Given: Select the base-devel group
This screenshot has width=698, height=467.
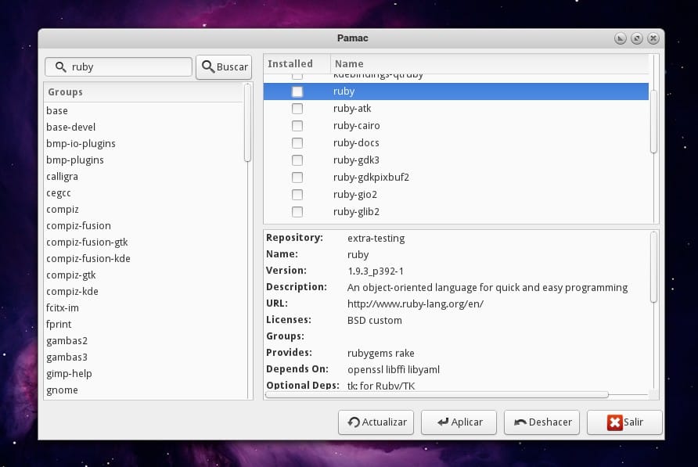Looking at the screenshot, I should (x=71, y=128).
